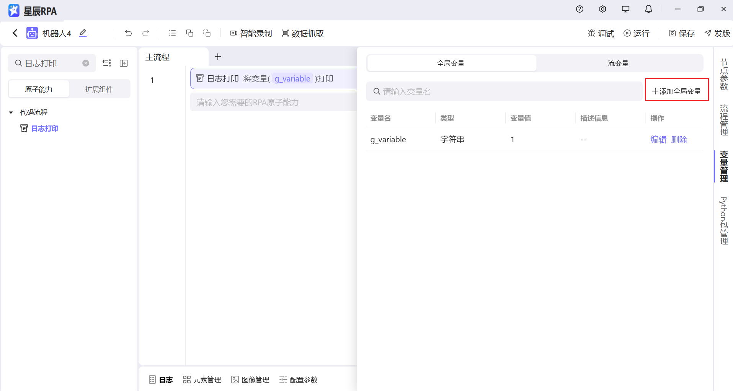This screenshot has width=733, height=391.
Task: Collapse the left component panel
Action: tap(123, 63)
